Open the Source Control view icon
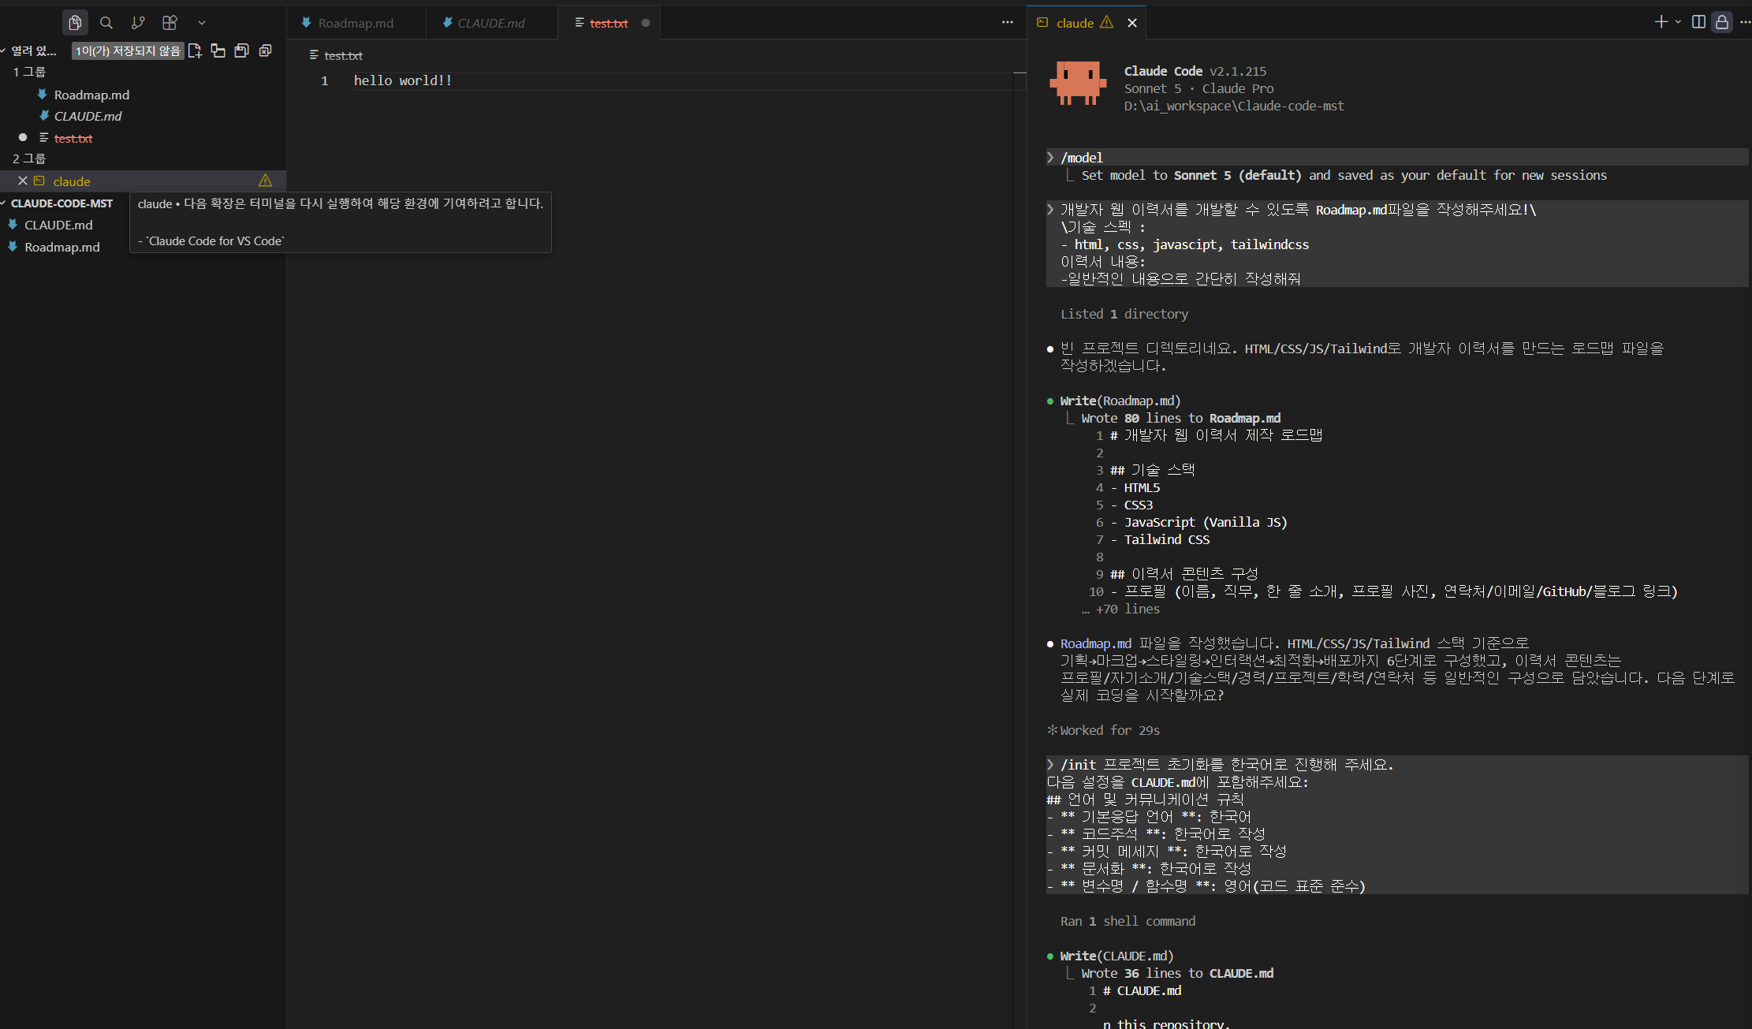 point(138,23)
